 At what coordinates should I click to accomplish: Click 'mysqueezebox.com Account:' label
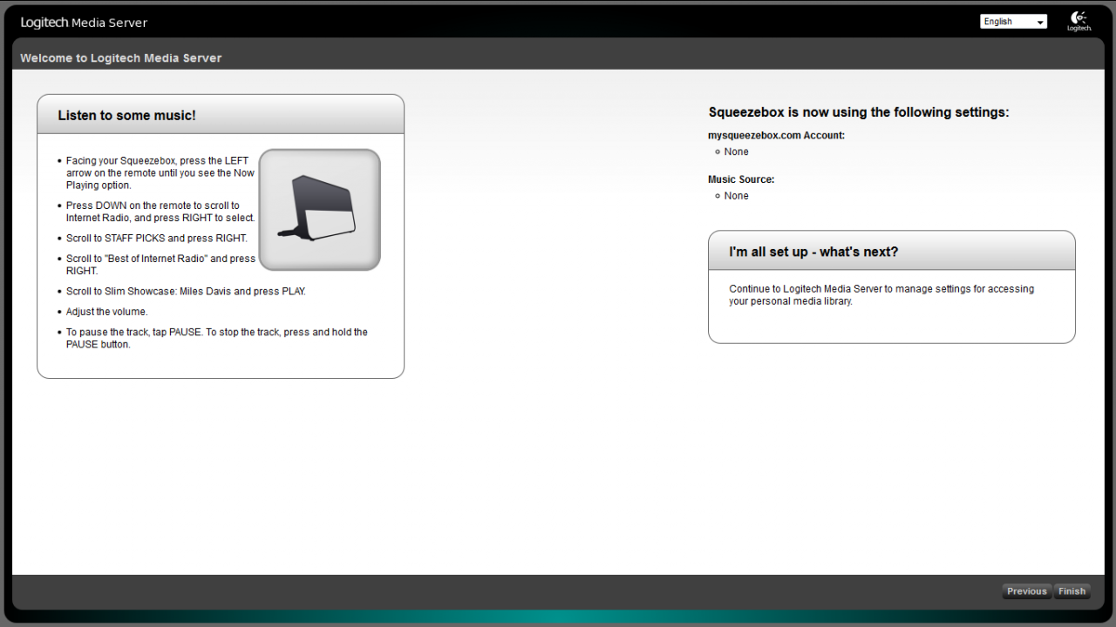pos(776,136)
